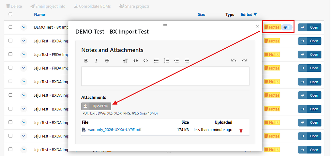Screen dimensions: 334x156
Task: Delete the warranty PDF attachment
Action: [x=241, y=131]
